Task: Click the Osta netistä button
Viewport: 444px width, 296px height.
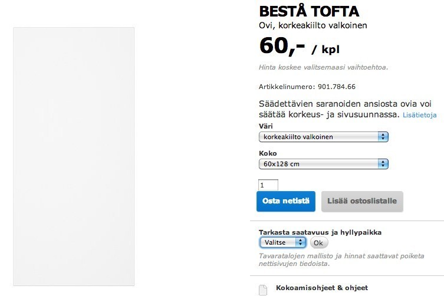Action: coord(286,201)
